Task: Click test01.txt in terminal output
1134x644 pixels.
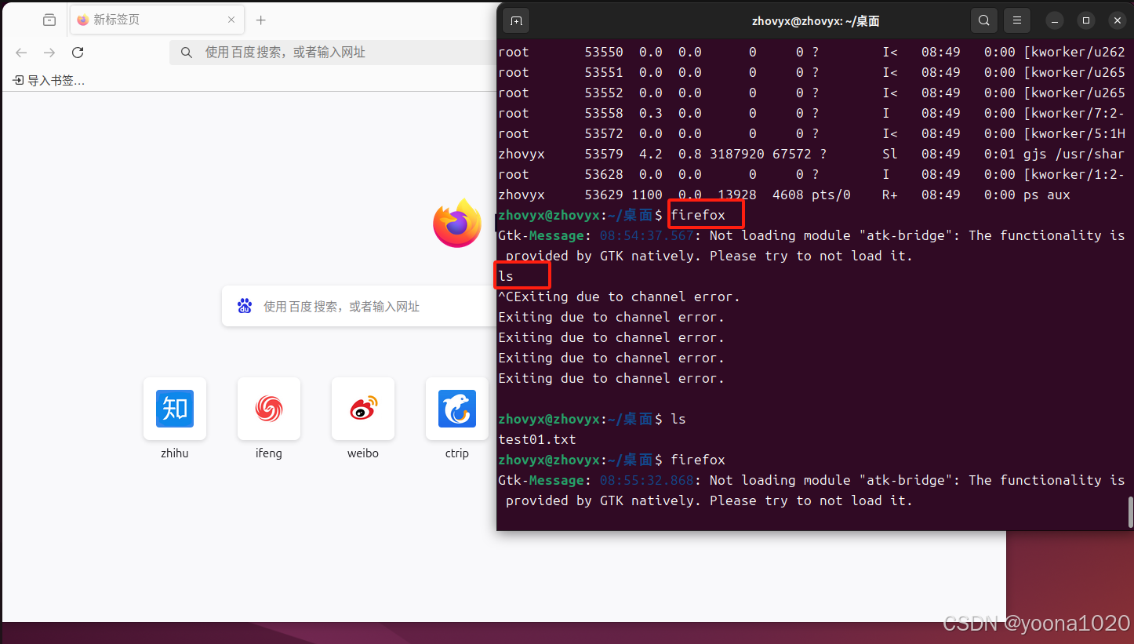Action: (x=537, y=439)
